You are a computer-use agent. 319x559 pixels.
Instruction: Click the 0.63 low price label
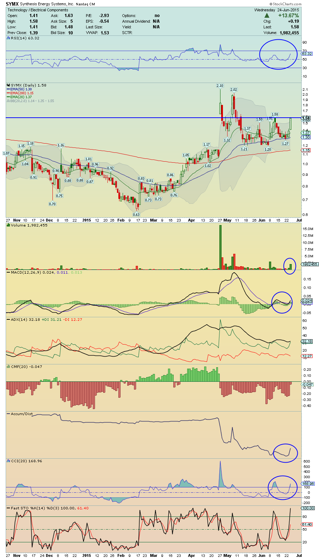tap(136, 214)
